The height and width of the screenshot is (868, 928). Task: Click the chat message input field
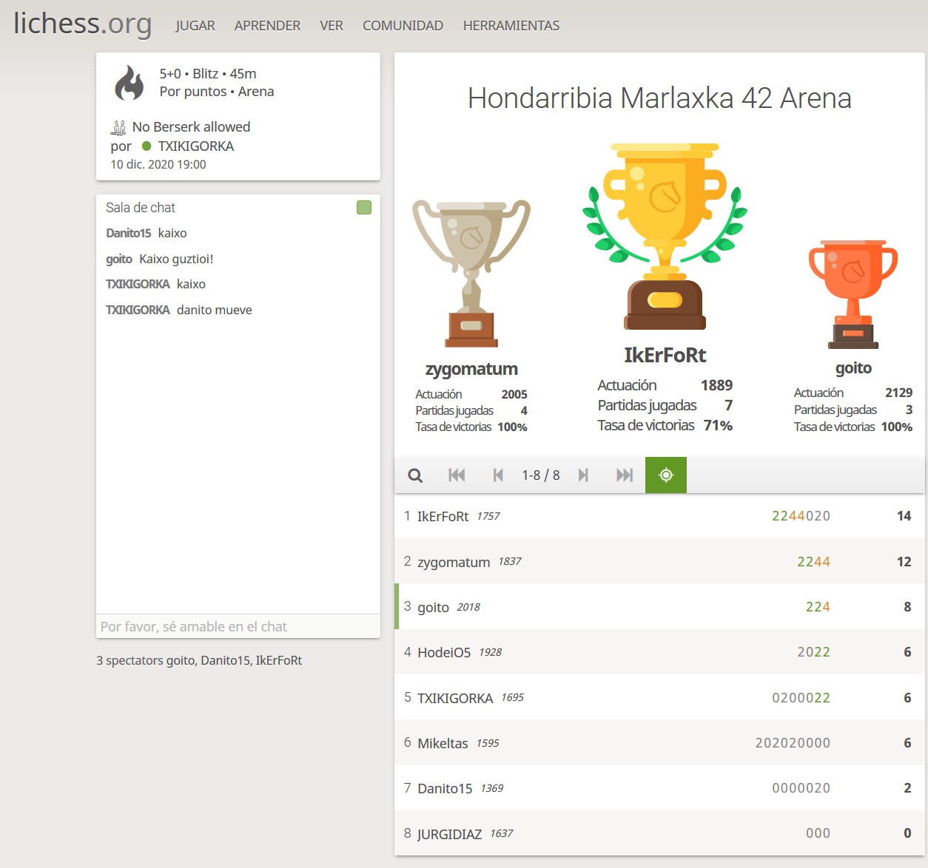point(238,626)
